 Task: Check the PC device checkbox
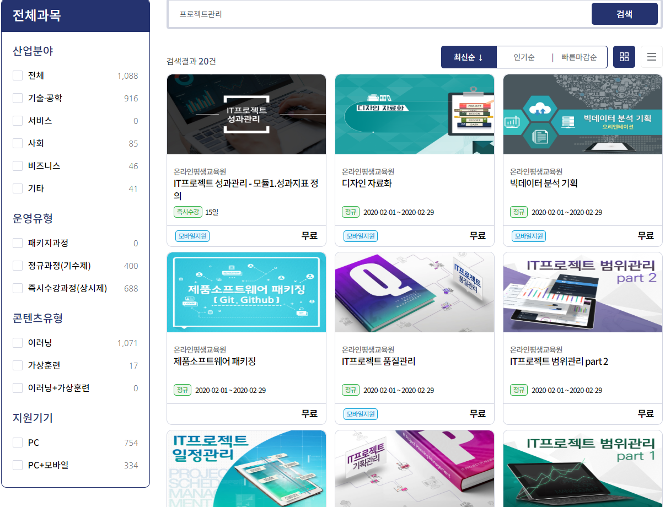(18, 443)
